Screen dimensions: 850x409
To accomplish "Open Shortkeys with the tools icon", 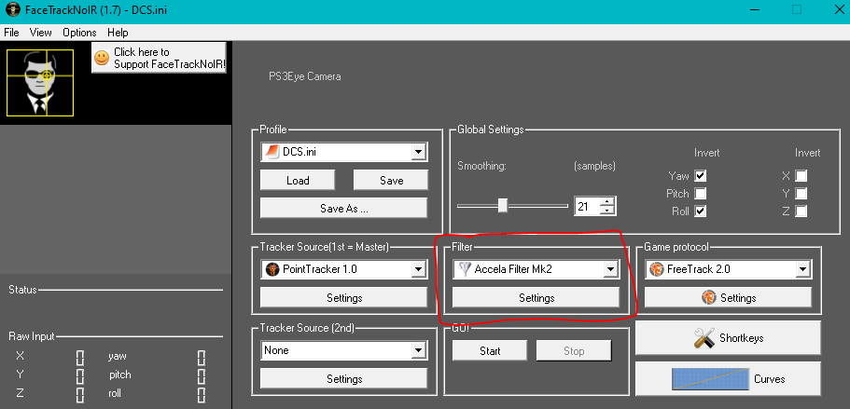I will [x=704, y=338].
